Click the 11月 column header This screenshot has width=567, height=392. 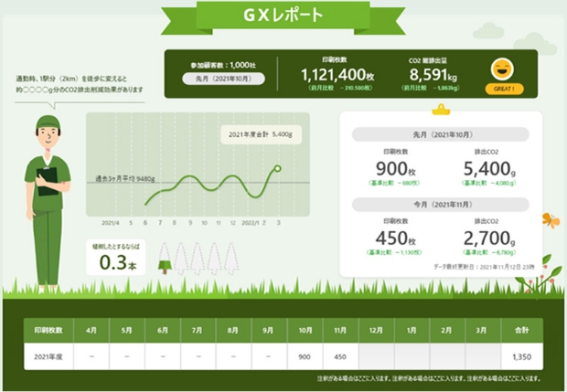coord(340,330)
